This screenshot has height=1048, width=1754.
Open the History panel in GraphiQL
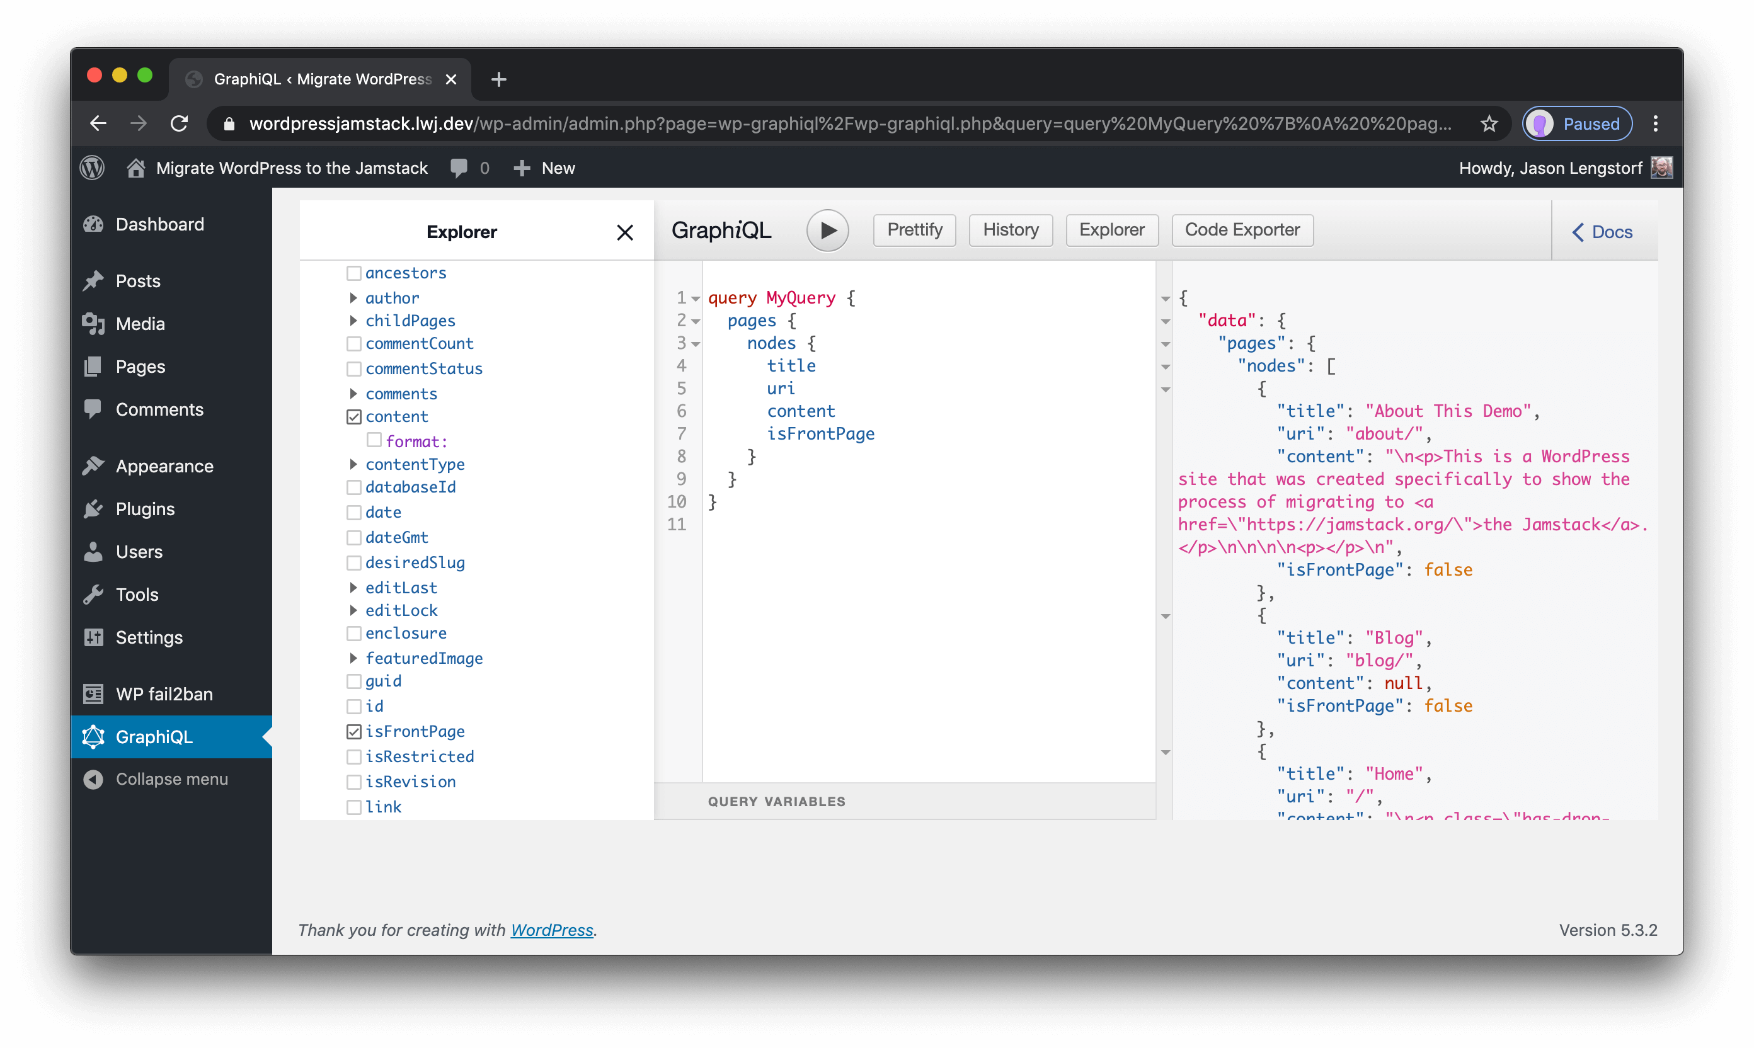(1011, 229)
